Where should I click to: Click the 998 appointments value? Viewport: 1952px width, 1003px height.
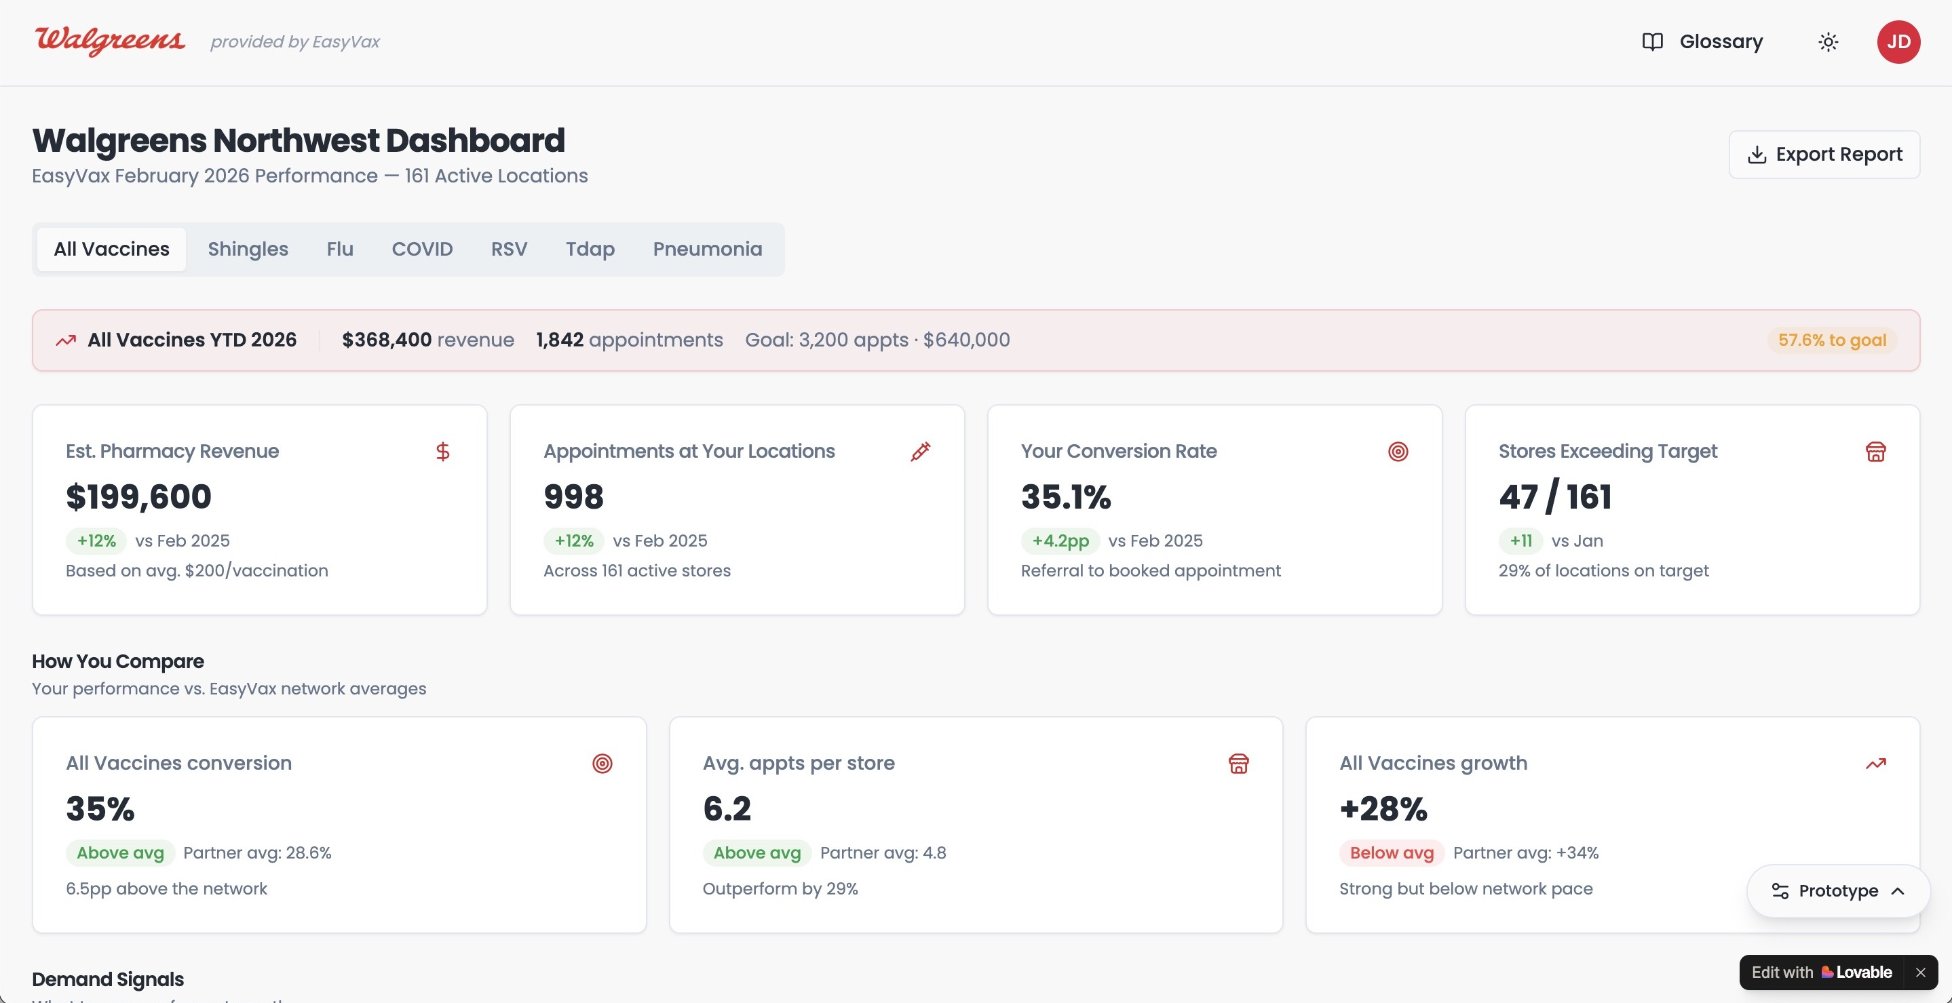pos(573,497)
